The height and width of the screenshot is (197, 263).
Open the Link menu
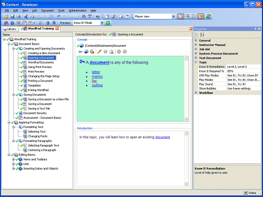pos(35,11)
